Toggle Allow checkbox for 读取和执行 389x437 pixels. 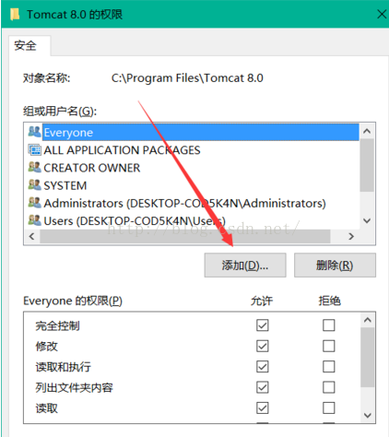click(x=263, y=367)
